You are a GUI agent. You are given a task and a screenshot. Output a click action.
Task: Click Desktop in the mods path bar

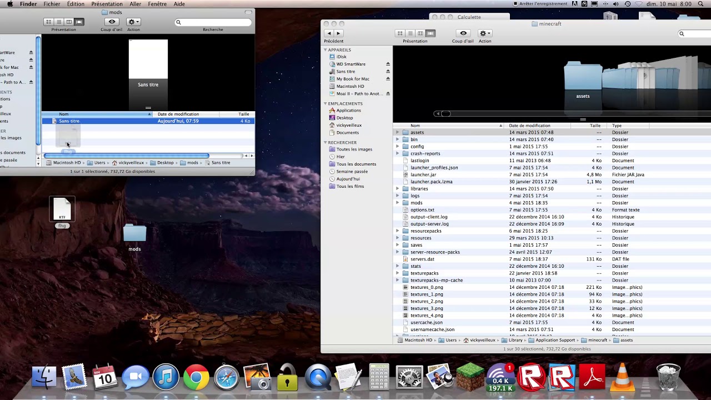click(162, 163)
